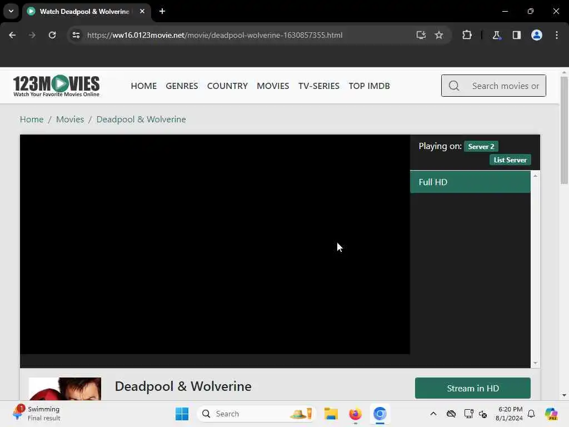Click the Search movies input field
The width and height of the screenshot is (569, 427).
[493, 86]
